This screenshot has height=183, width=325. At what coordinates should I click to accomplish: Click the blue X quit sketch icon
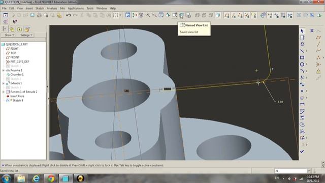(x=312, y=30)
